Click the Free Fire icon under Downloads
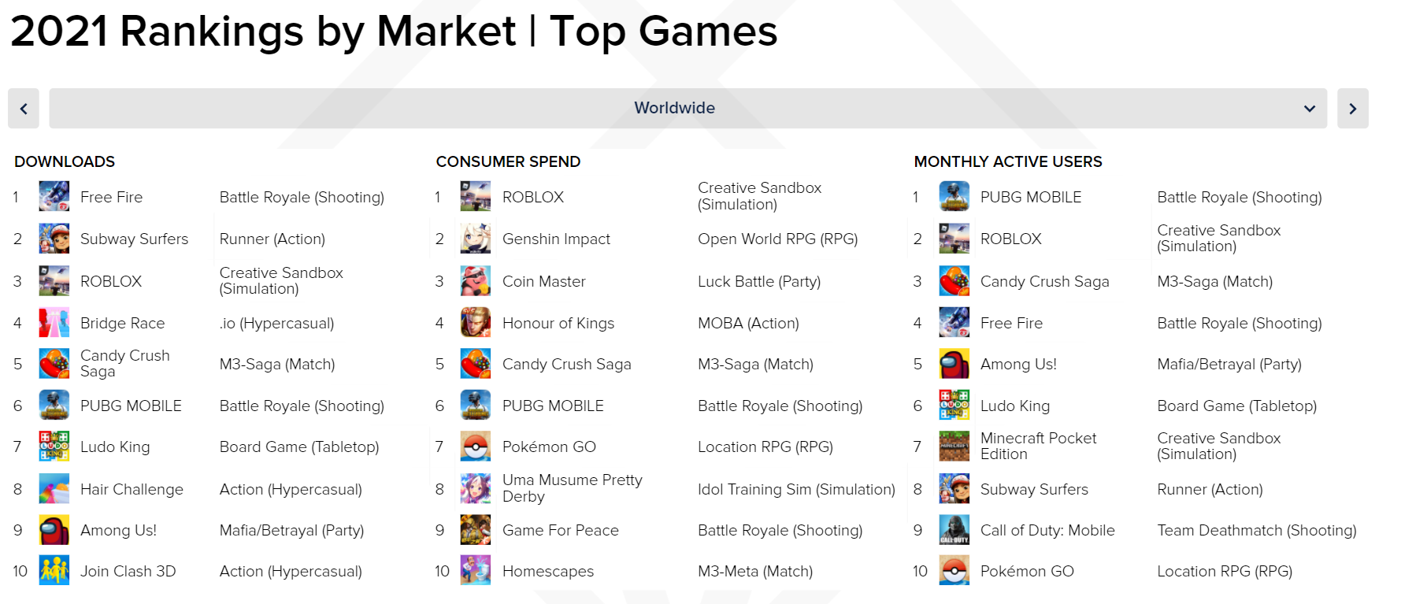1401x604 pixels. pos(54,197)
